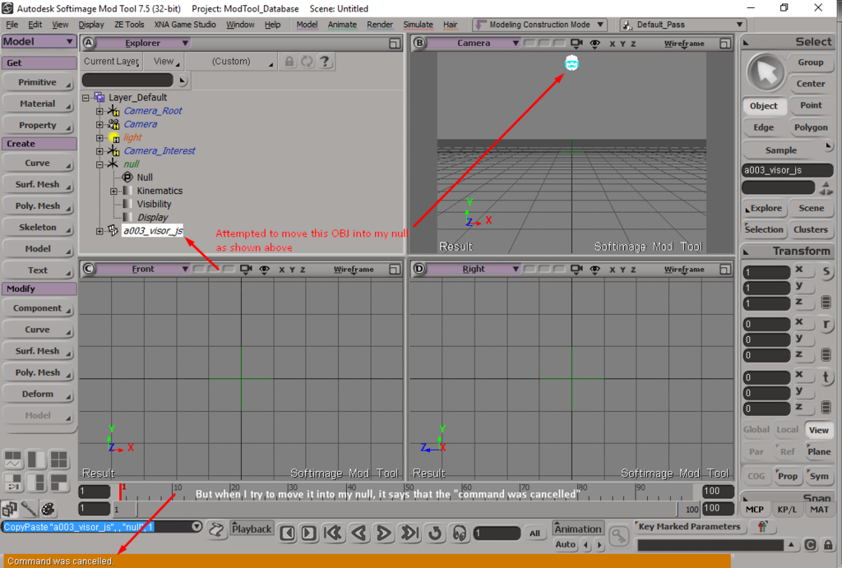Click the Skeleton button
Screen dimensions: 842x568
pos(38,227)
